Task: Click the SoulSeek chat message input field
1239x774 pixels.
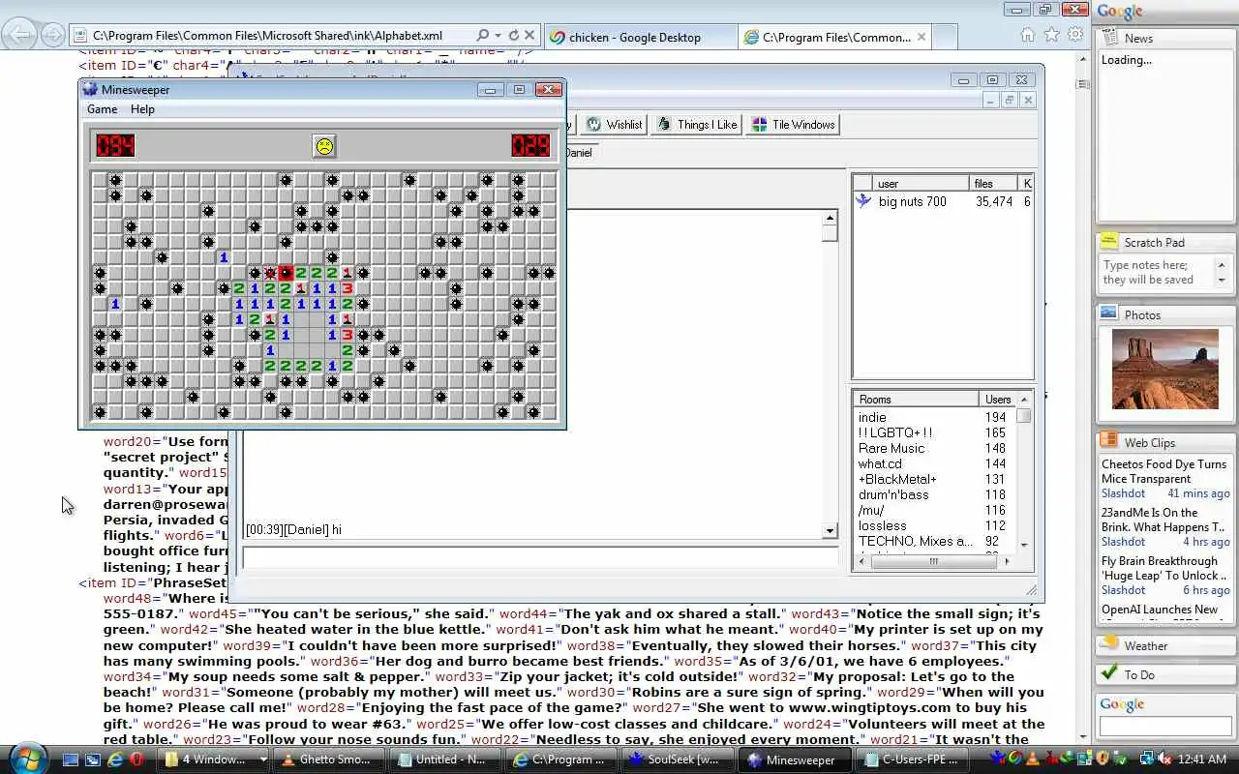Action: click(x=540, y=557)
